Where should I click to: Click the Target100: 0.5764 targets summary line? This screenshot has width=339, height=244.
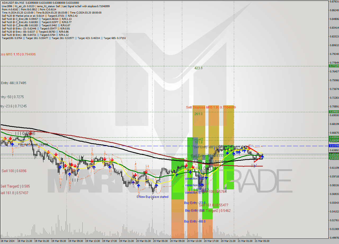pos(64,38)
